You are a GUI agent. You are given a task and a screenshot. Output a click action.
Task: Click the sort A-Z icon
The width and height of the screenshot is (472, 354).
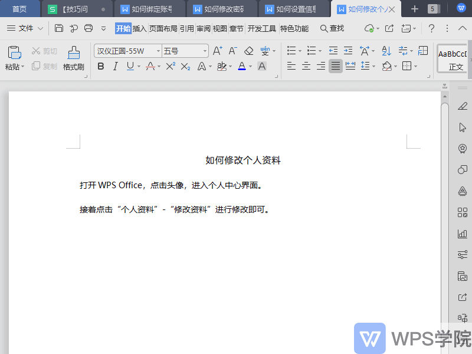tap(386, 51)
